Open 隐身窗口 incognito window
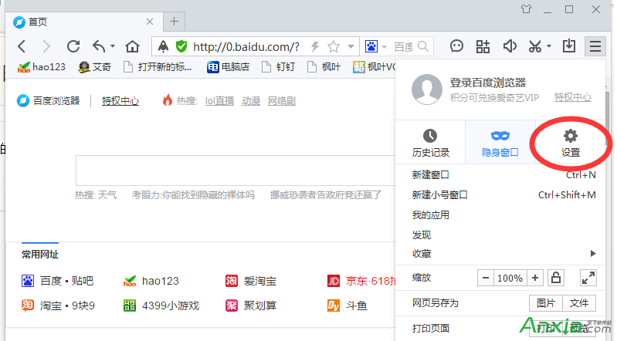This screenshot has height=341, width=617. 500,143
